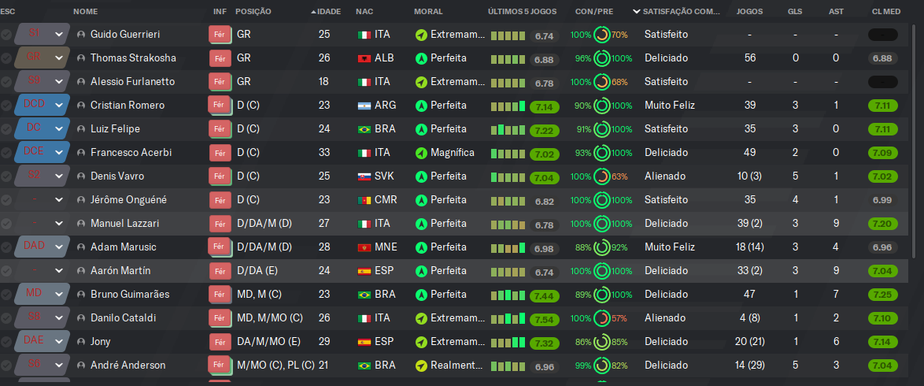Screen dimensions: 924x386
Task: Click the last five games form bars for Luiz Felipe
Action: (508, 129)
